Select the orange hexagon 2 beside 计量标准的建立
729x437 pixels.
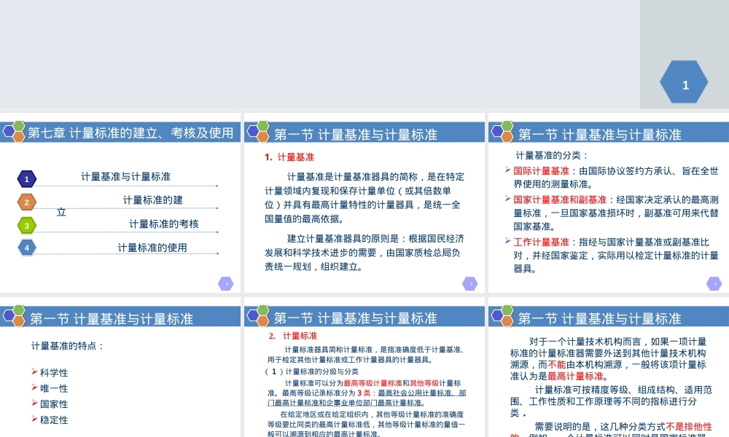tap(27, 202)
